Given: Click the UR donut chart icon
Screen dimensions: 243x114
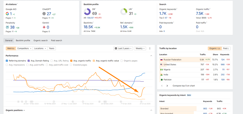Looking at the screenshot, I should (124, 12).
